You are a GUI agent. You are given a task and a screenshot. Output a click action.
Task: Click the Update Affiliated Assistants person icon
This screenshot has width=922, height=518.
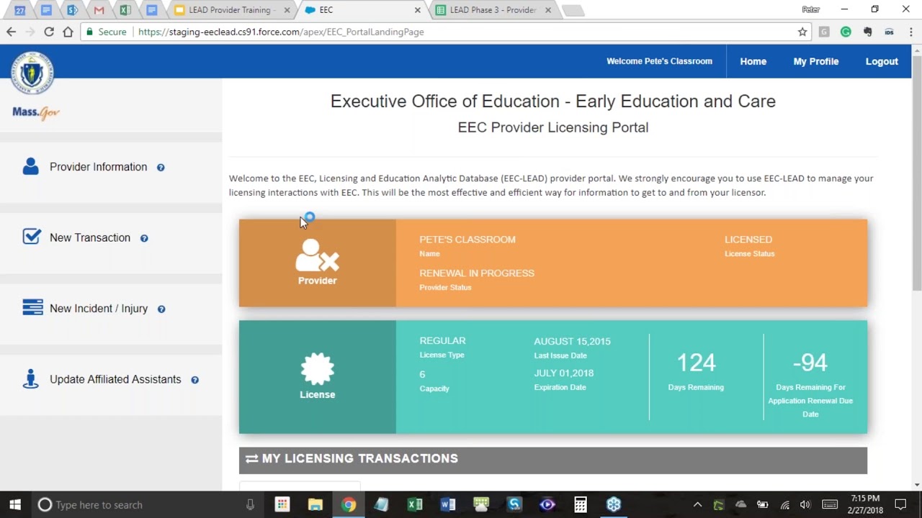click(30, 378)
